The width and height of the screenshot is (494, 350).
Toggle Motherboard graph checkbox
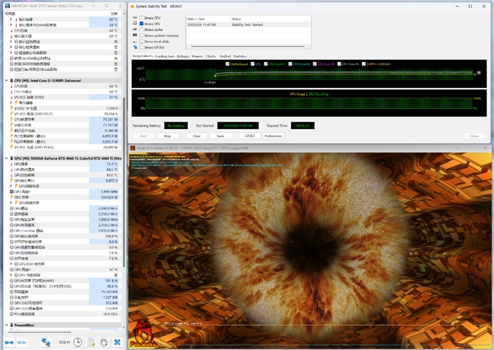pos(227,64)
